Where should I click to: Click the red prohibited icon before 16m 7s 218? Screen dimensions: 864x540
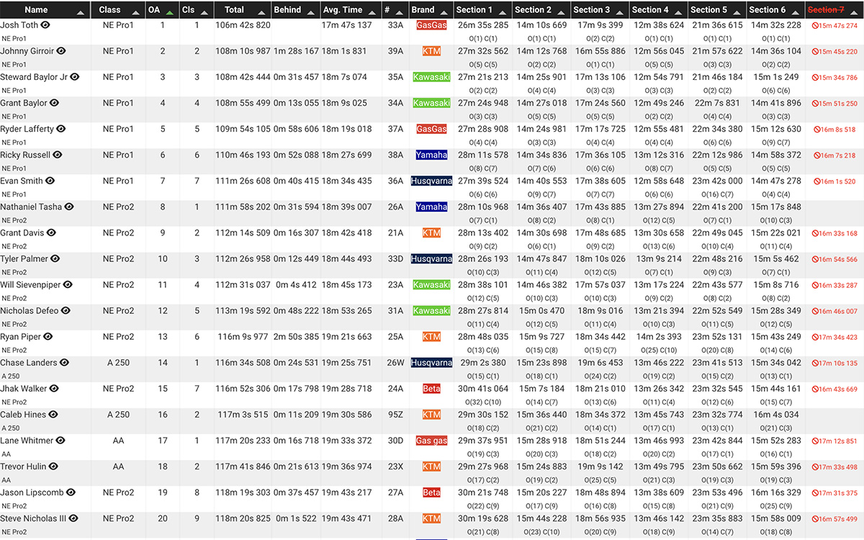pyautogui.click(x=817, y=156)
